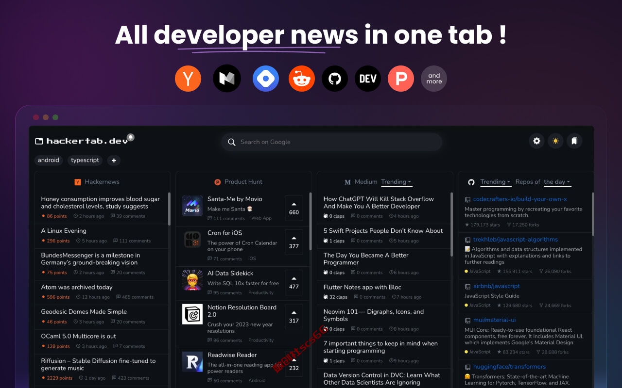622x388 pixels.
Task: Click the Cron for iOS thumbnail
Action: click(192, 240)
